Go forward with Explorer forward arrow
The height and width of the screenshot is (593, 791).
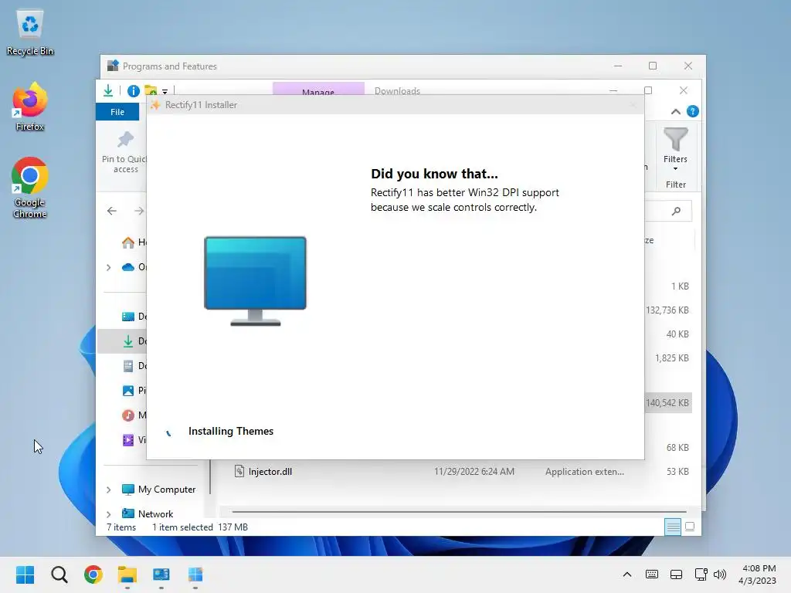click(x=139, y=211)
